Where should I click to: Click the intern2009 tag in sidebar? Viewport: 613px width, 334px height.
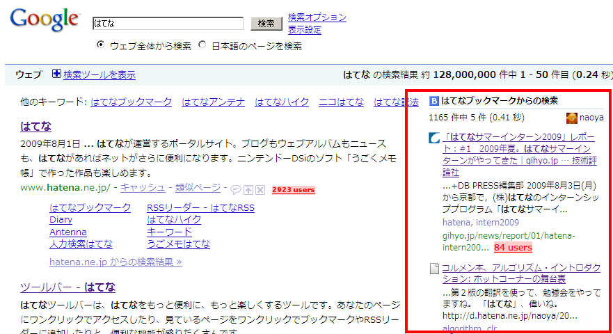497,223
